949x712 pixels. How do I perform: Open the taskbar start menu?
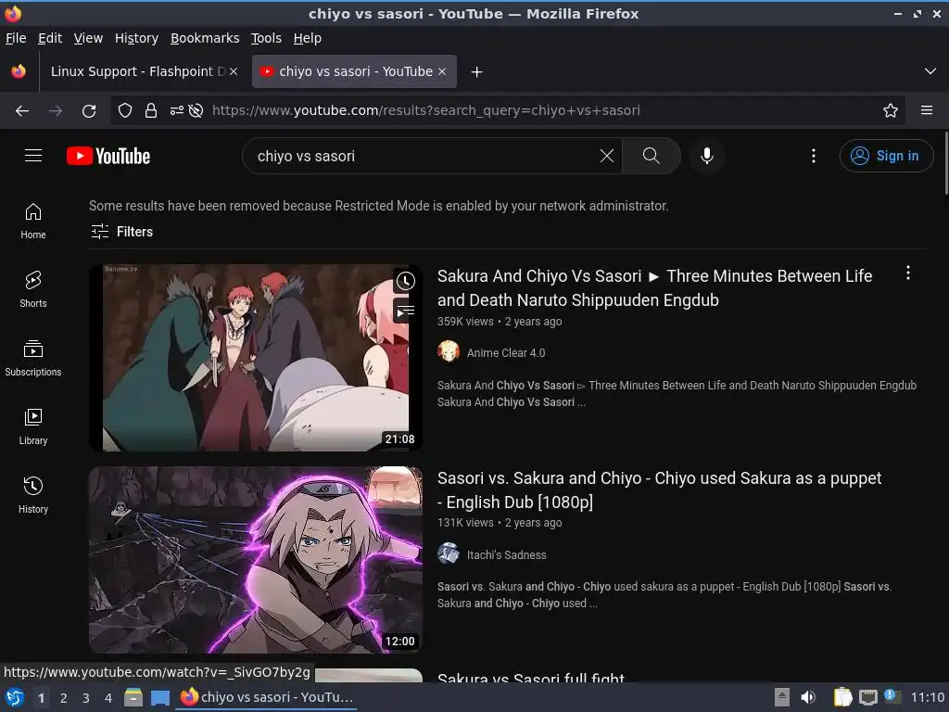[x=14, y=697]
